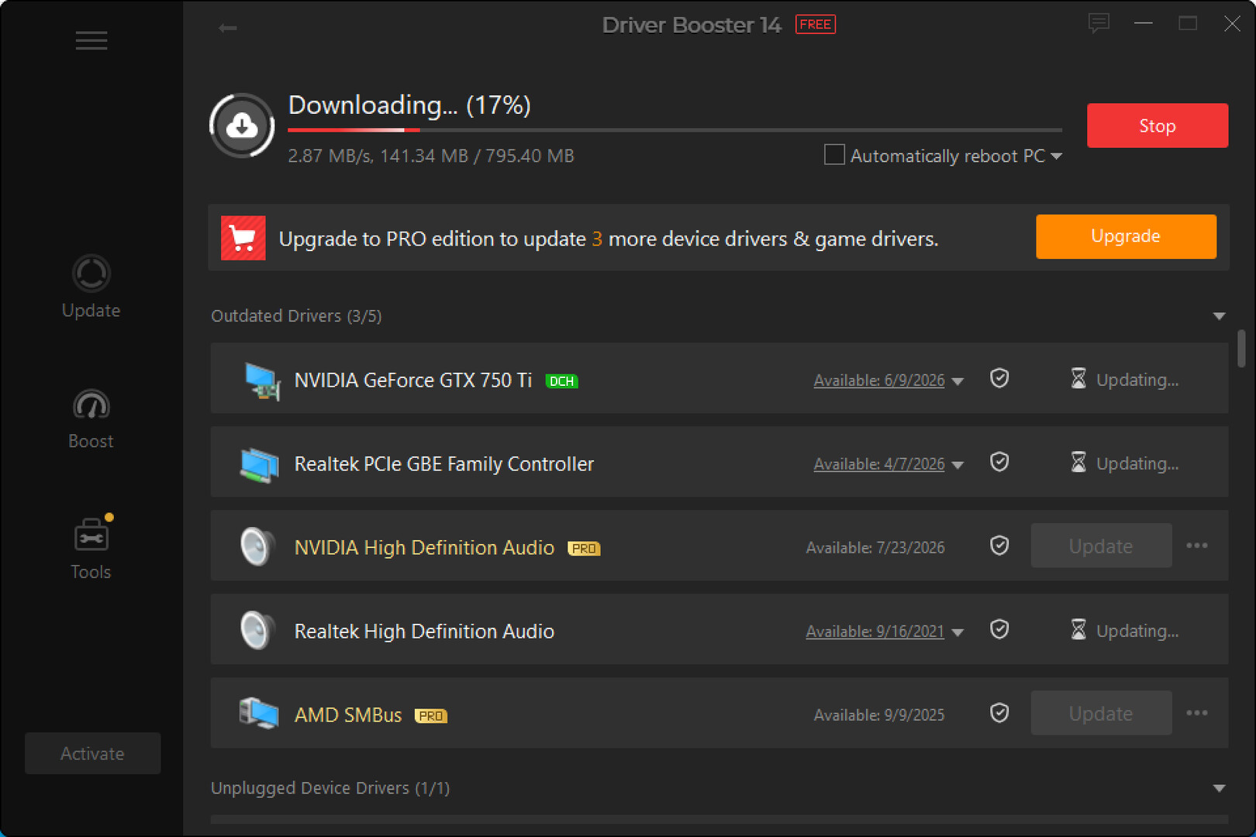This screenshot has height=837, width=1256.
Task: Open the Tools section in the sidebar
Action: coord(91,548)
